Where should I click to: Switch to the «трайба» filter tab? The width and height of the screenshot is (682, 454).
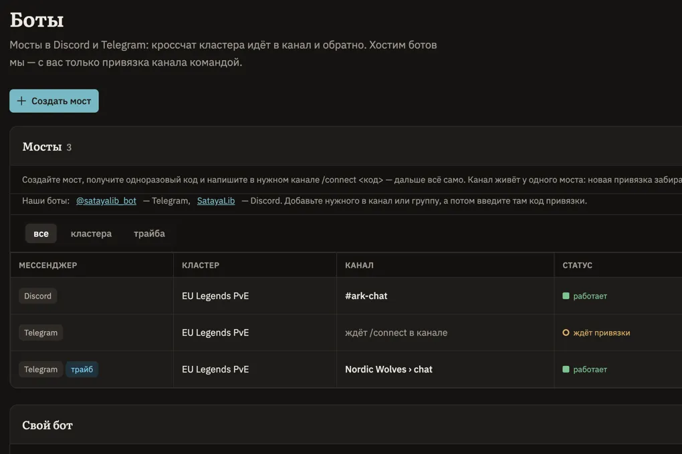point(149,233)
